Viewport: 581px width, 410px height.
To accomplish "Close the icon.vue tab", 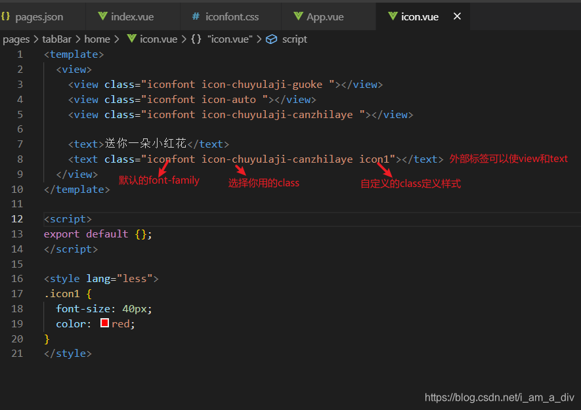I will 457,16.
